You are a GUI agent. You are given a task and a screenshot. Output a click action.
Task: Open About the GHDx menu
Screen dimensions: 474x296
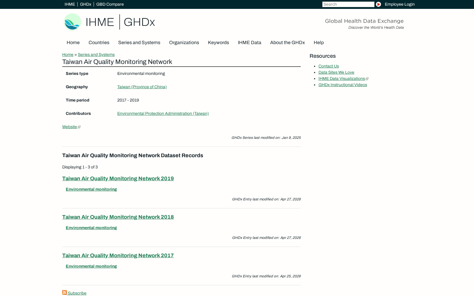[287, 43]
